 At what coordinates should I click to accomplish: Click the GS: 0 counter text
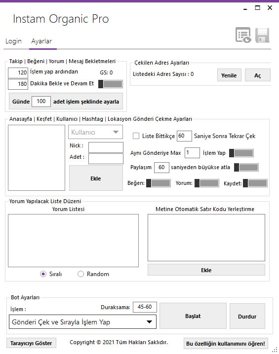[106, 72]
